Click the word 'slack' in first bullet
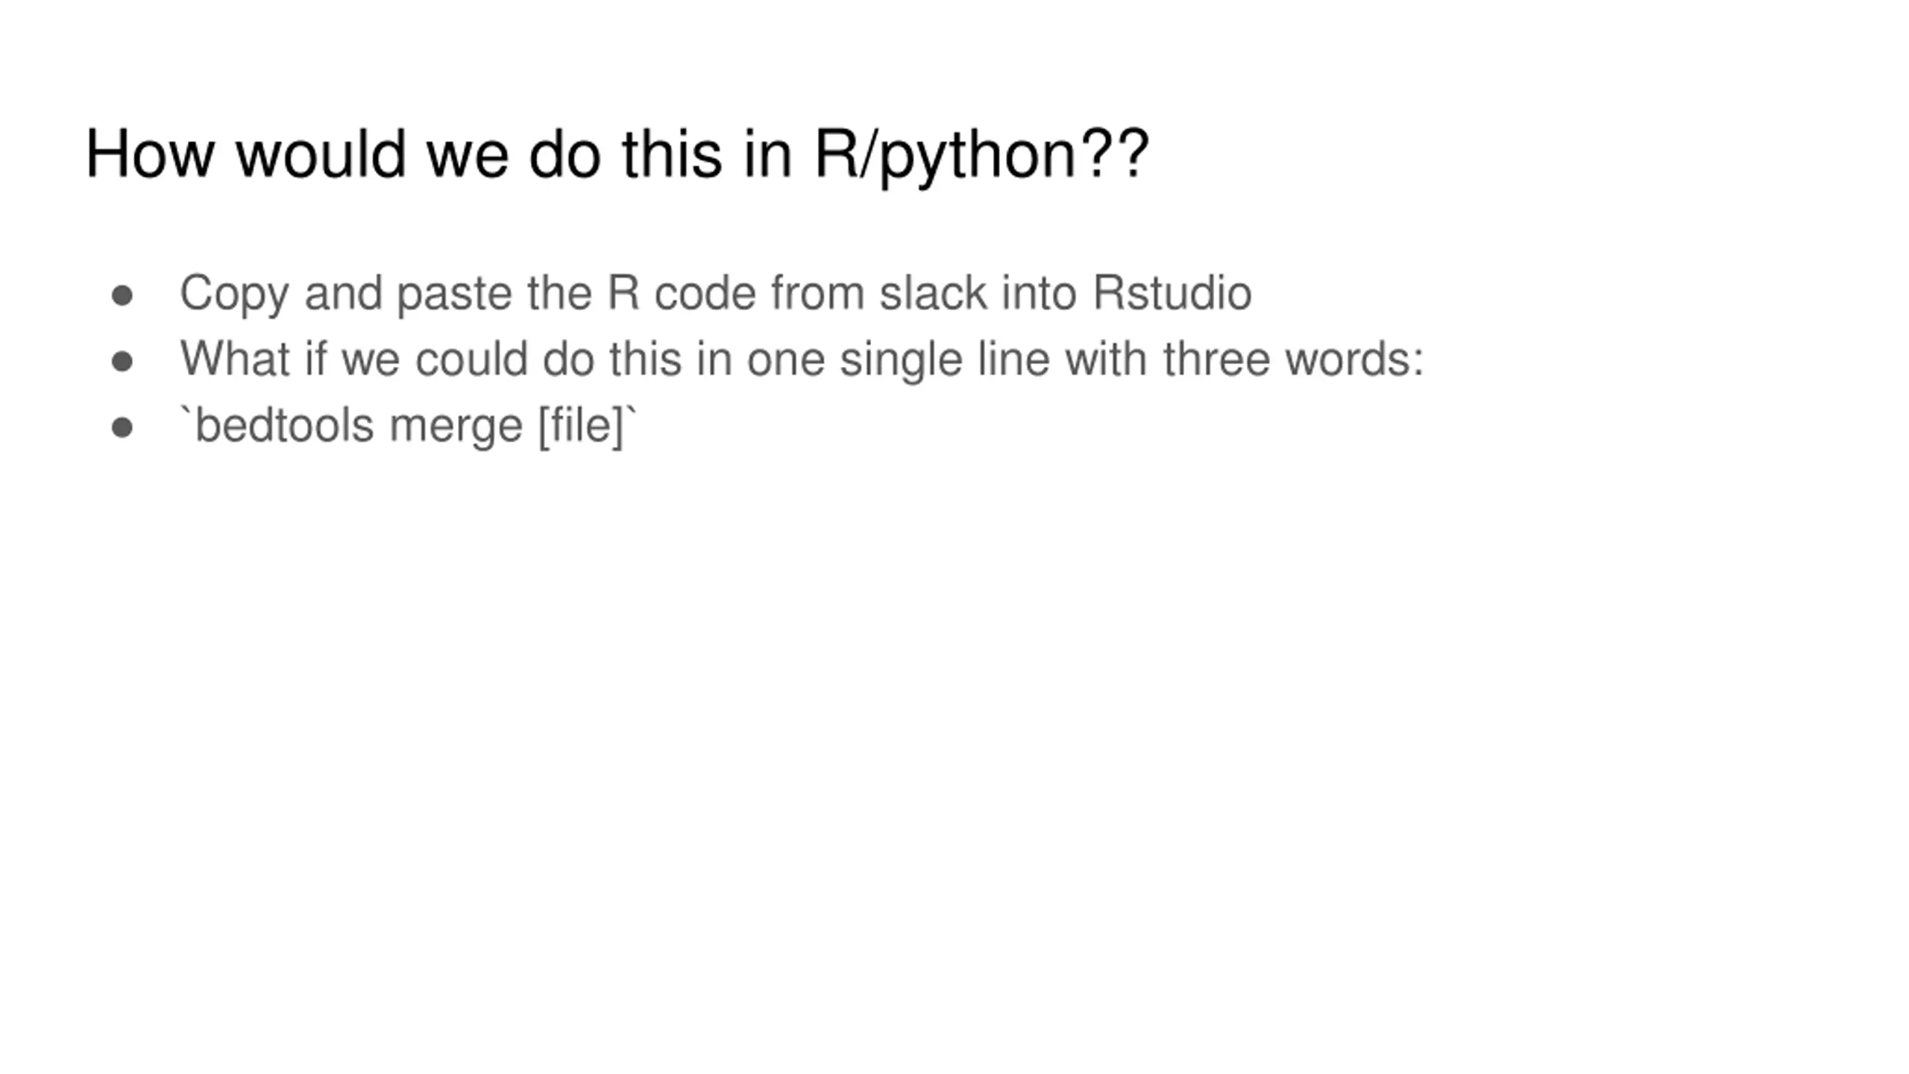Image resolution: width=1909 pixels, height=1074 pixels. pos(933,293)
